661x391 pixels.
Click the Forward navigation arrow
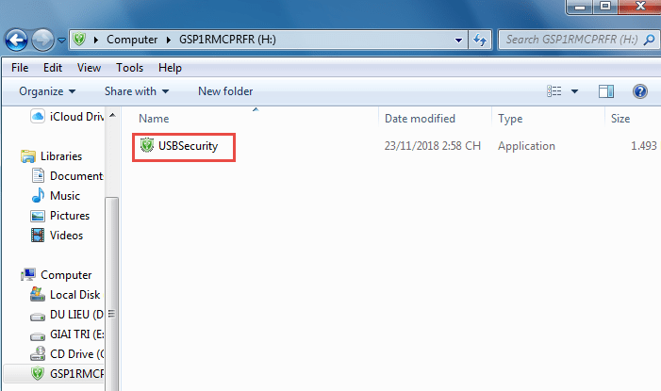pyautogui.click(x=43, y=41)
